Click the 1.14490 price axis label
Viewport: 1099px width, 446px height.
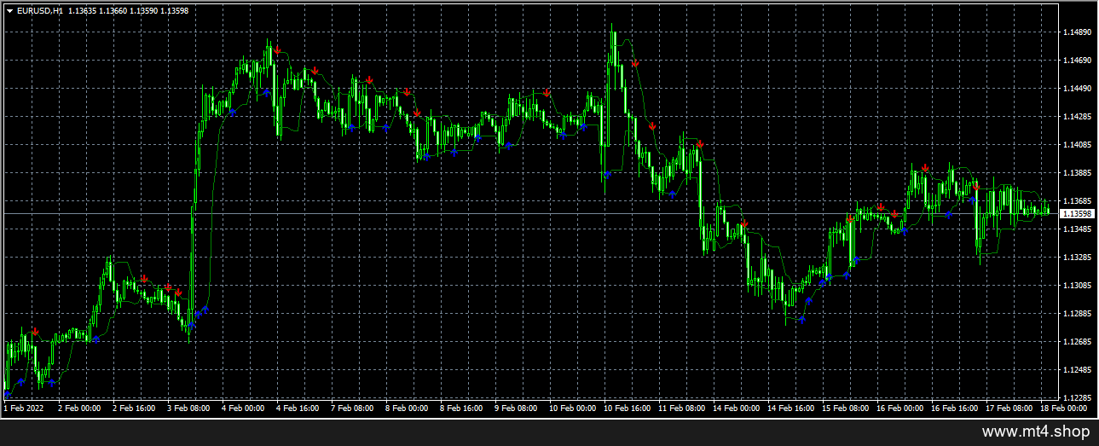coord(1079,89)
